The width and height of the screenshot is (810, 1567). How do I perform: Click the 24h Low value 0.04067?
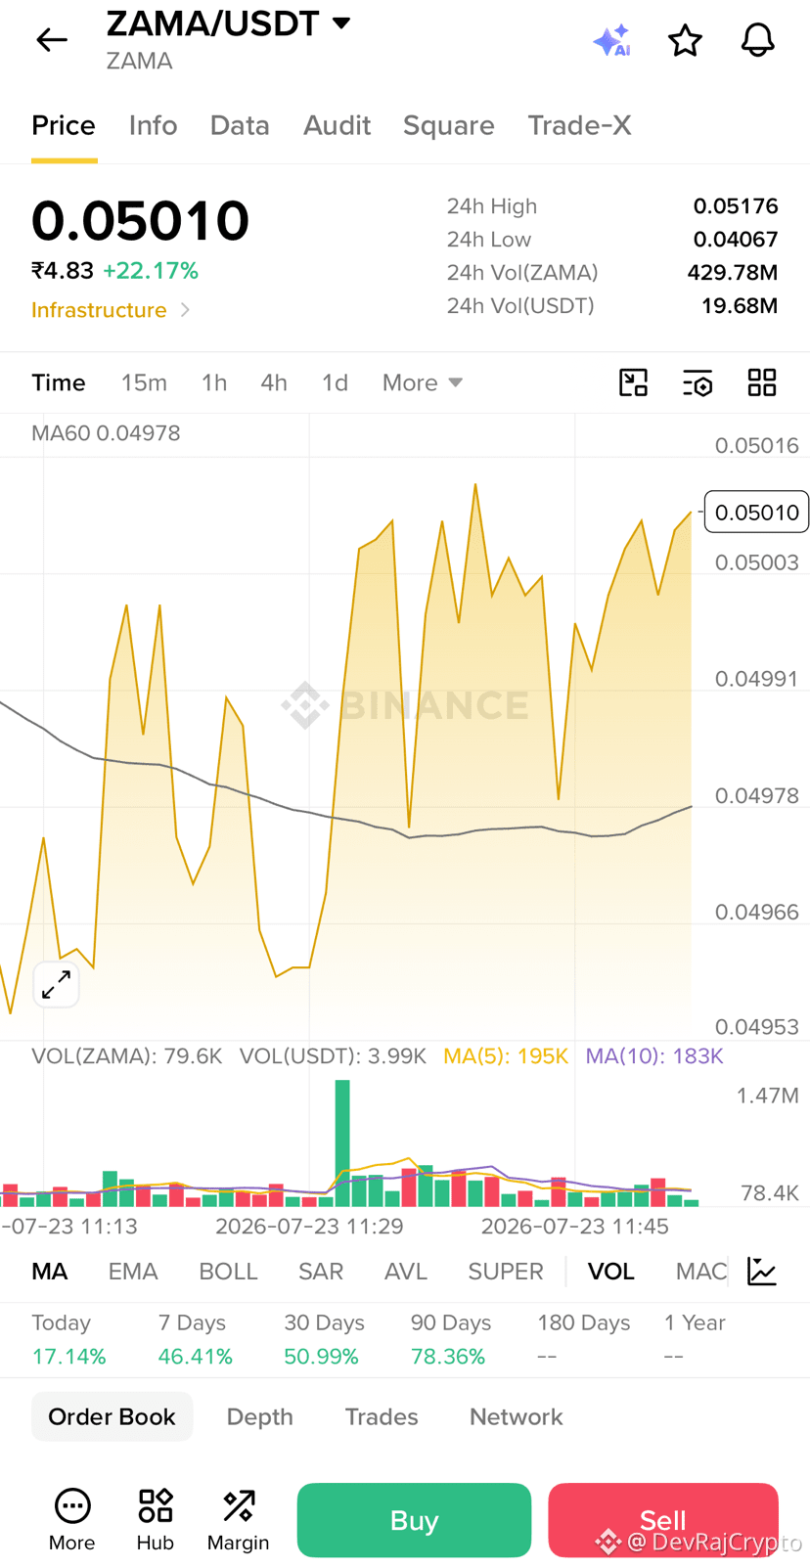click(736, 240)
